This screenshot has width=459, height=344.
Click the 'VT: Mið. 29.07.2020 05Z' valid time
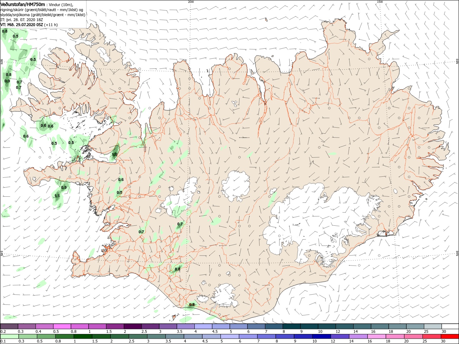22,25
